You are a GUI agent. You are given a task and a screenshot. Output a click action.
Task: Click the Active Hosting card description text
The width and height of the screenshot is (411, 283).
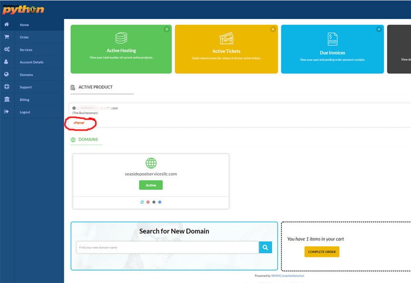[121, 58]
